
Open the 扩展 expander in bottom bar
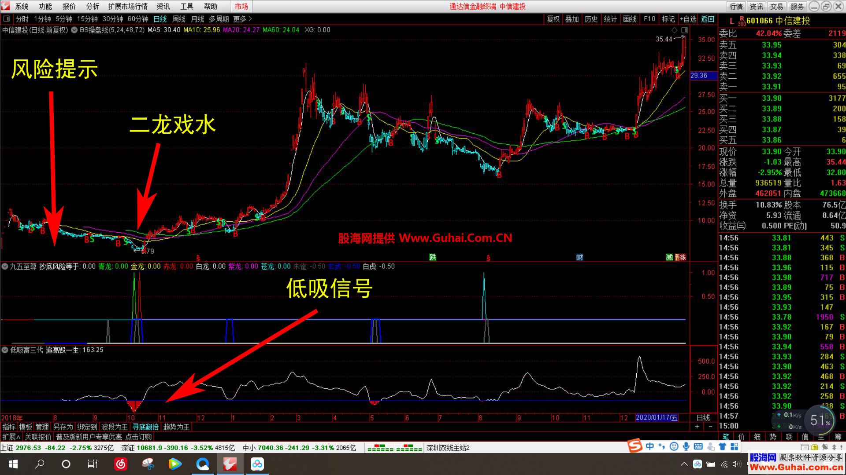pyautogui.click(x=11, y=437)
